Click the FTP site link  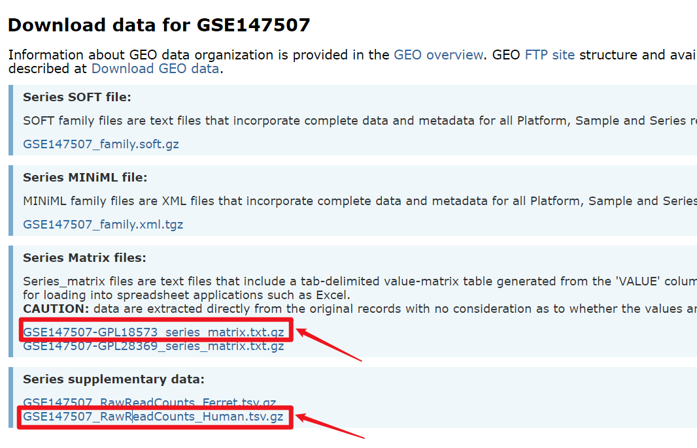tap(549, 55)
